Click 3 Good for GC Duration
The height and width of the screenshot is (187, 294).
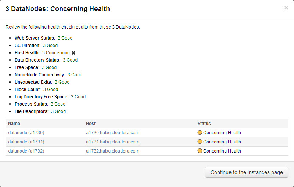click(x=50, y=45)
